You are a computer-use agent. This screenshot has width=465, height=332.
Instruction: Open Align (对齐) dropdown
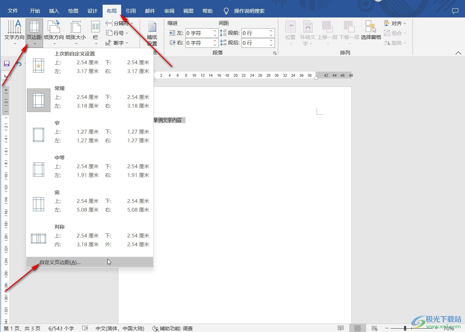(x=395, y=23)
